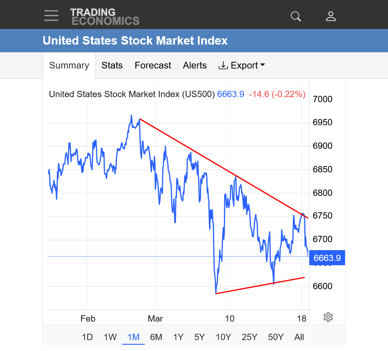Open the Stats tab
This screenshot has width=388, height=351.
coord(112,66)
